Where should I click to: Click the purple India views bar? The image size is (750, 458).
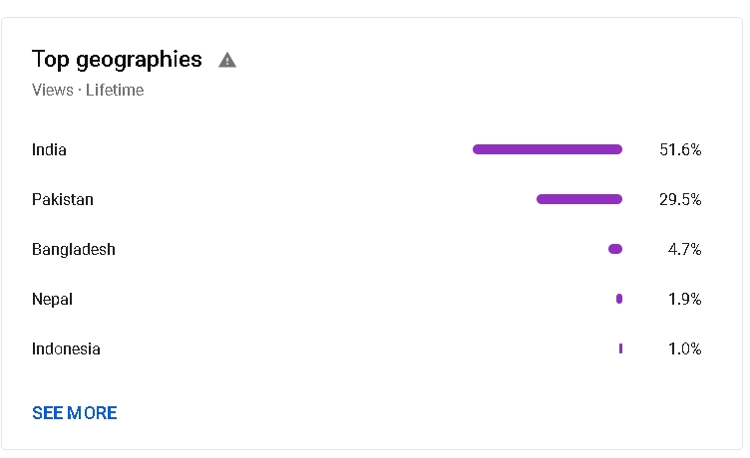coord(548,149)
